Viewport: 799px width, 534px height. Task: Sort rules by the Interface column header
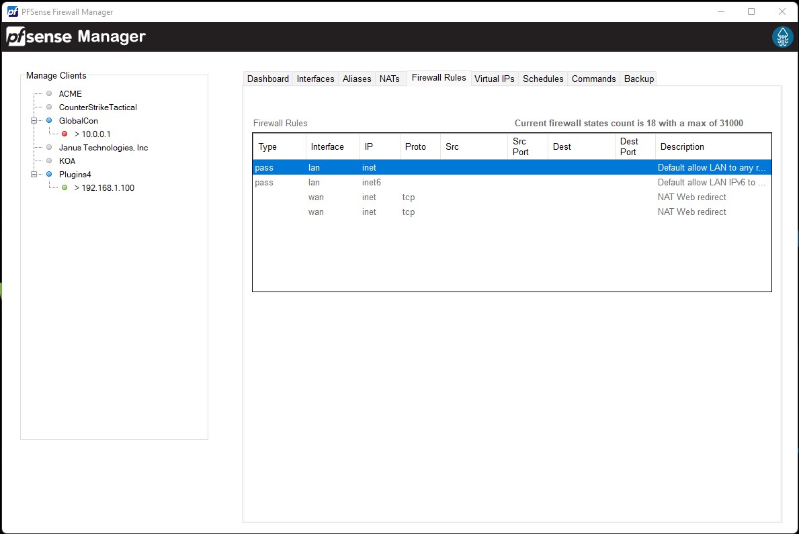(327, 147)
